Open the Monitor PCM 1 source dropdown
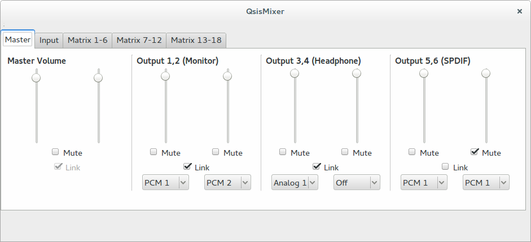The width and height of the screenshot is (531, 242). [x=165, y=182]
